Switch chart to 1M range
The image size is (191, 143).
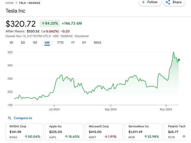(x=35, y=43)
